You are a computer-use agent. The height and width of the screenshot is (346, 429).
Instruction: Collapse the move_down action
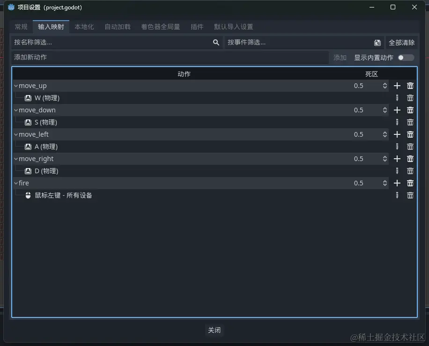pyautogui.click(x=16, y=110)
